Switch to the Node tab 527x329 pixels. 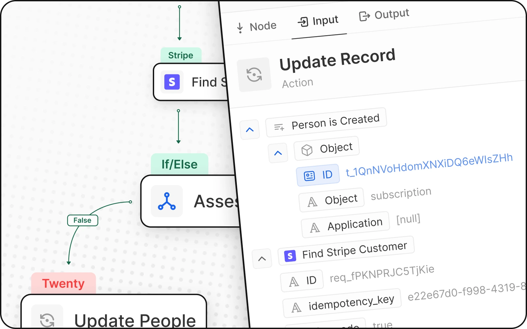point(257,27)
